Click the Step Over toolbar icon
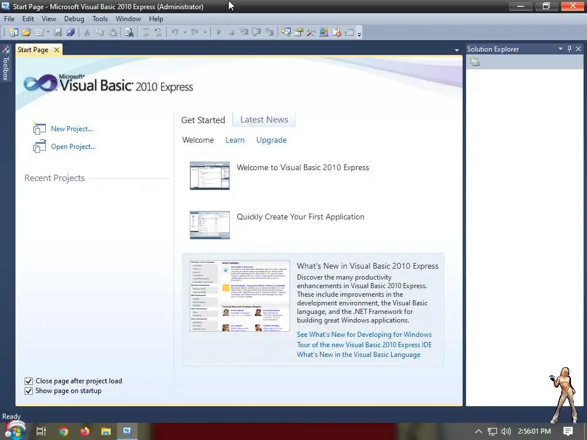The width and height of the screenshot is (587, 440). point(257,32)
